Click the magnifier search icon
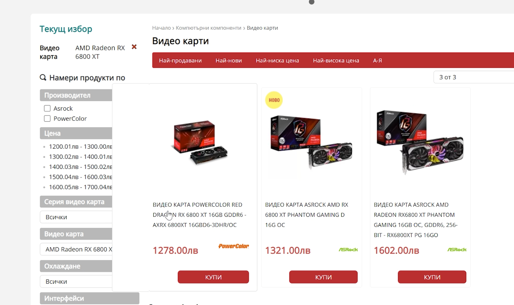This screenshot has width=514, height=305. coord(43,78)
